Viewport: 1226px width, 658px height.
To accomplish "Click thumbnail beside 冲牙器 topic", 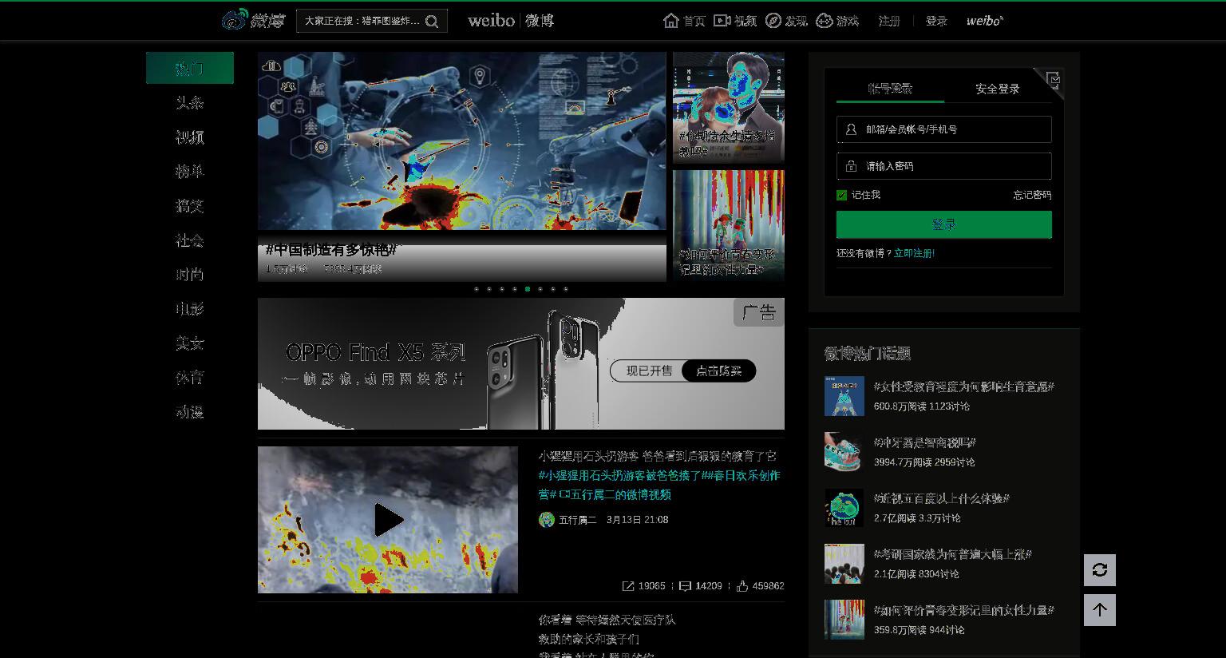I will 844,452.
